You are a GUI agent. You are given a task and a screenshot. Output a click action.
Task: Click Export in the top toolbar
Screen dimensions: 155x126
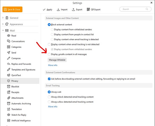[x=77, y=10]
